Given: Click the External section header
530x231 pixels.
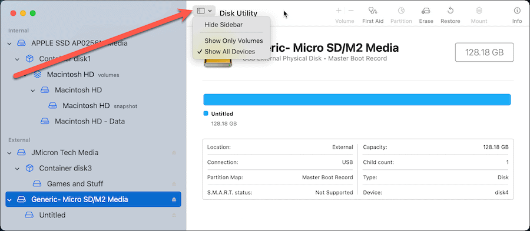Looking at the screenshot, I should point(19,140).
